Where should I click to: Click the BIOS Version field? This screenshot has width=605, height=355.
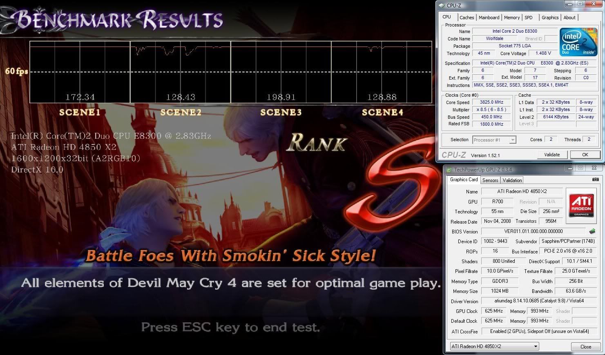pos(534,231)
